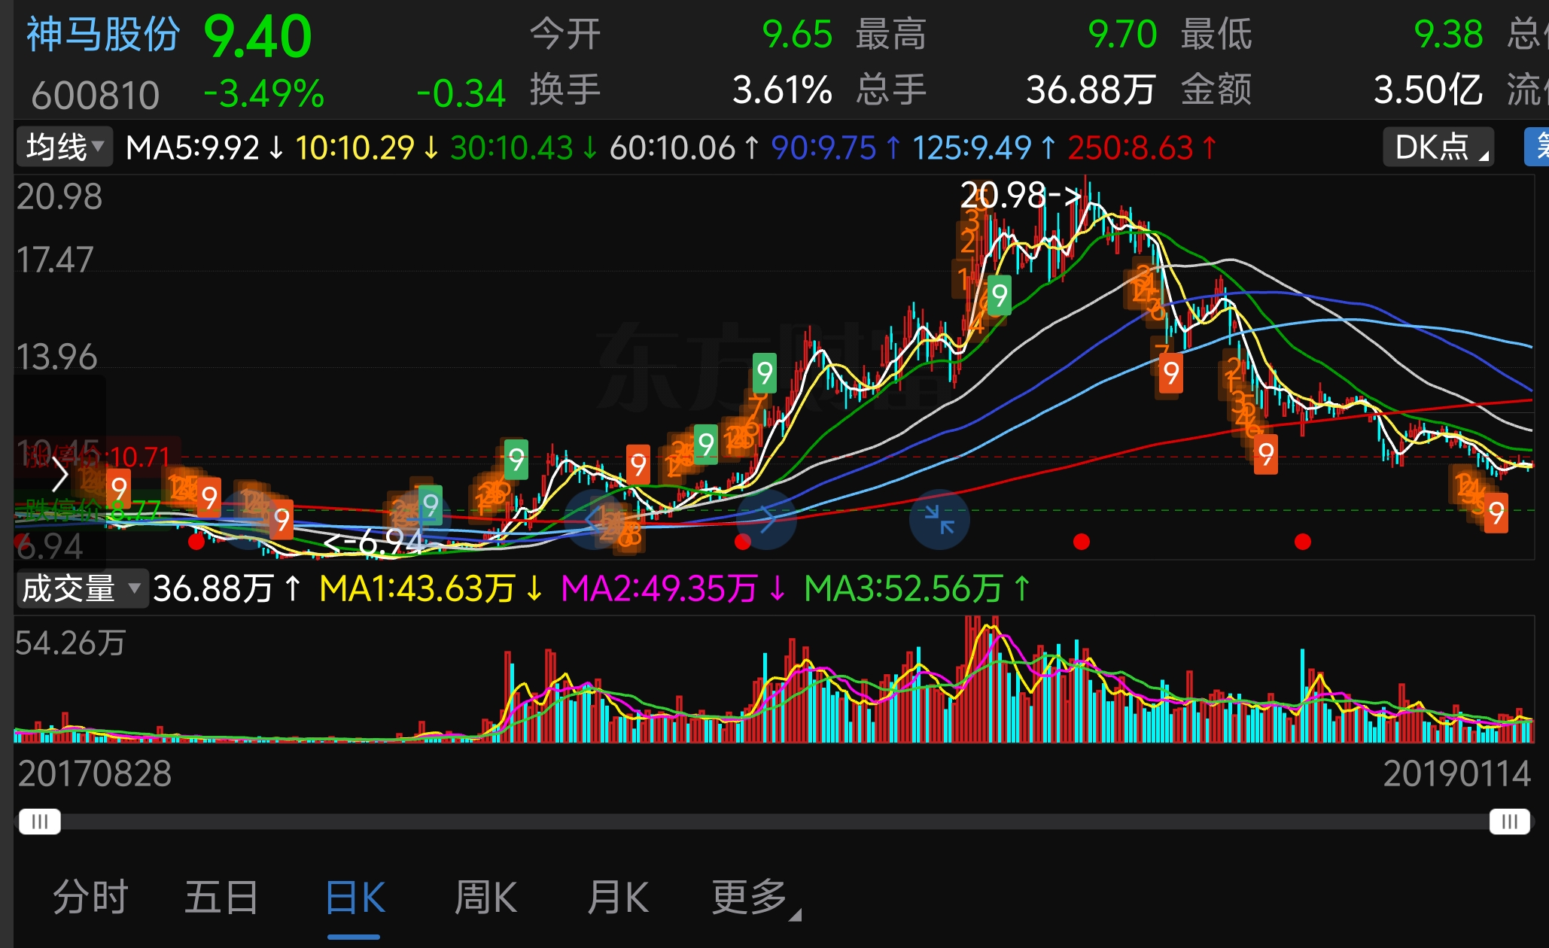Screen dimensions: 1549x948
Task: Switch to the 周K tab
Action: [485, 898]
